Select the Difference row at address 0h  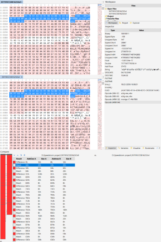tap(44, 162)
